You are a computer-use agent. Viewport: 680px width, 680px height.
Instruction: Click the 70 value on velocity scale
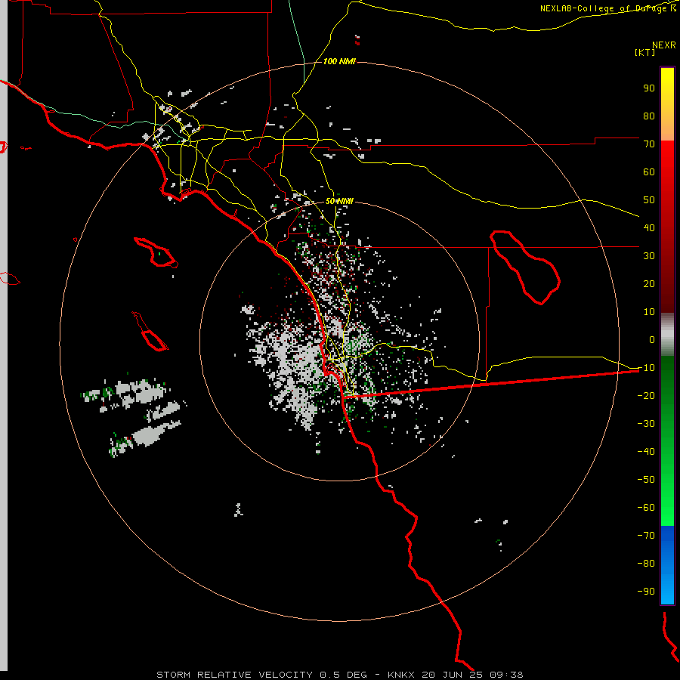[x=649, y=144]
